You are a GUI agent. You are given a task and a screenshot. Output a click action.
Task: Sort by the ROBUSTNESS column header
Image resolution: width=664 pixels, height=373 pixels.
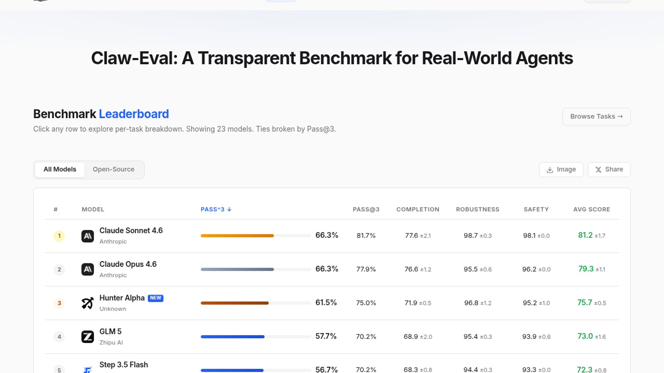coord(477,210)
